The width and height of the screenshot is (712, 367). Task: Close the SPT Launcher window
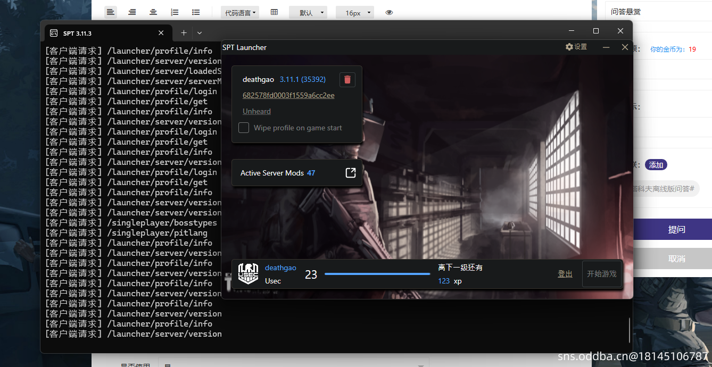625,47
